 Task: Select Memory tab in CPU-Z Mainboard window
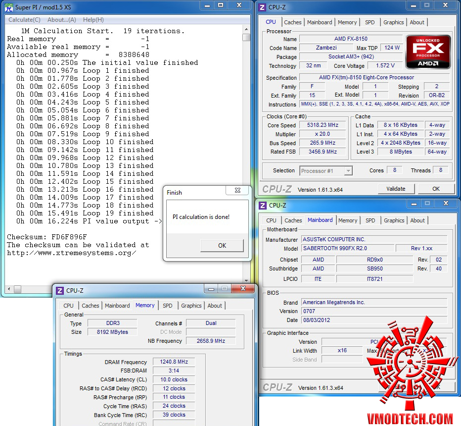(348, 220)
